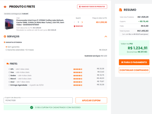This screenshot has width=152, height=114.
Task: Click the R$ 304,01 extended warranty price
Action: pyautogui.click(x=103, y=50)
